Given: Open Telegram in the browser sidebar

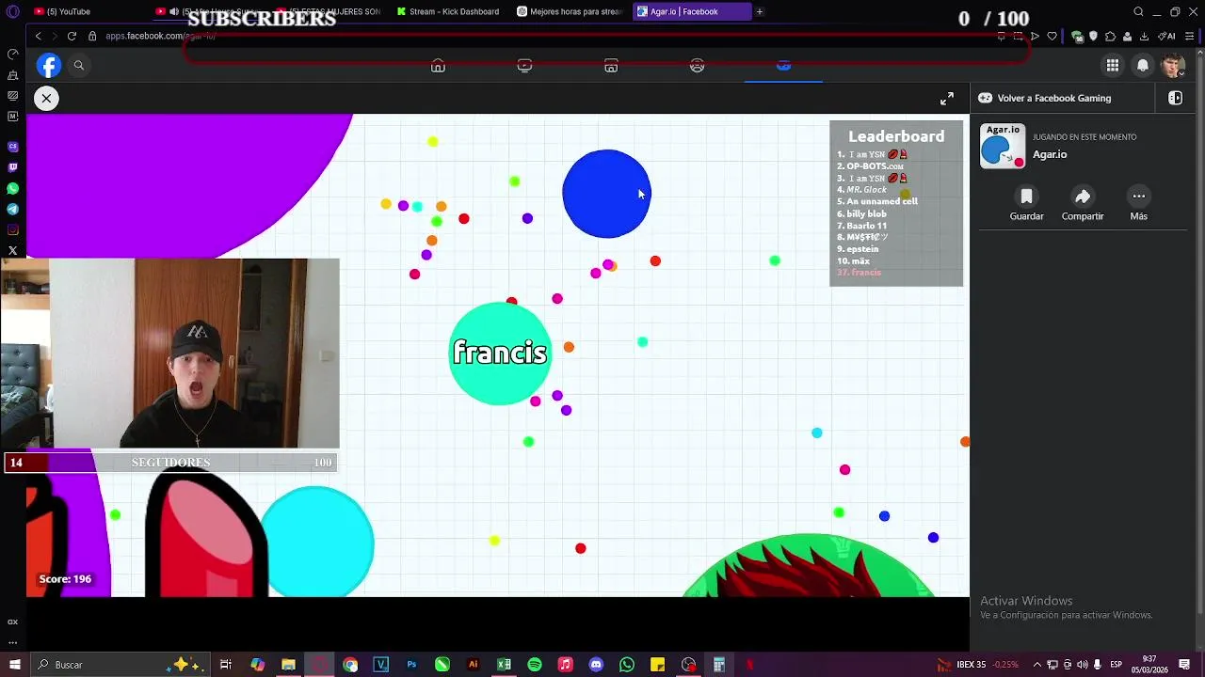Looking at the screenshot, I should (12, 209).
